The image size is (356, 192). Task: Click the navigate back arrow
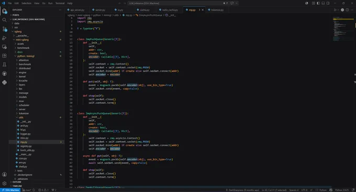coord(120,3)
